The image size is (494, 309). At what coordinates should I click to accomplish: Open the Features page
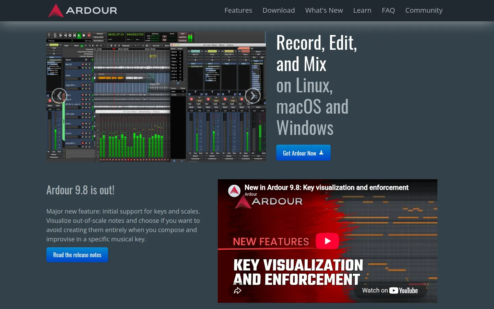click(x=238, y=10)
